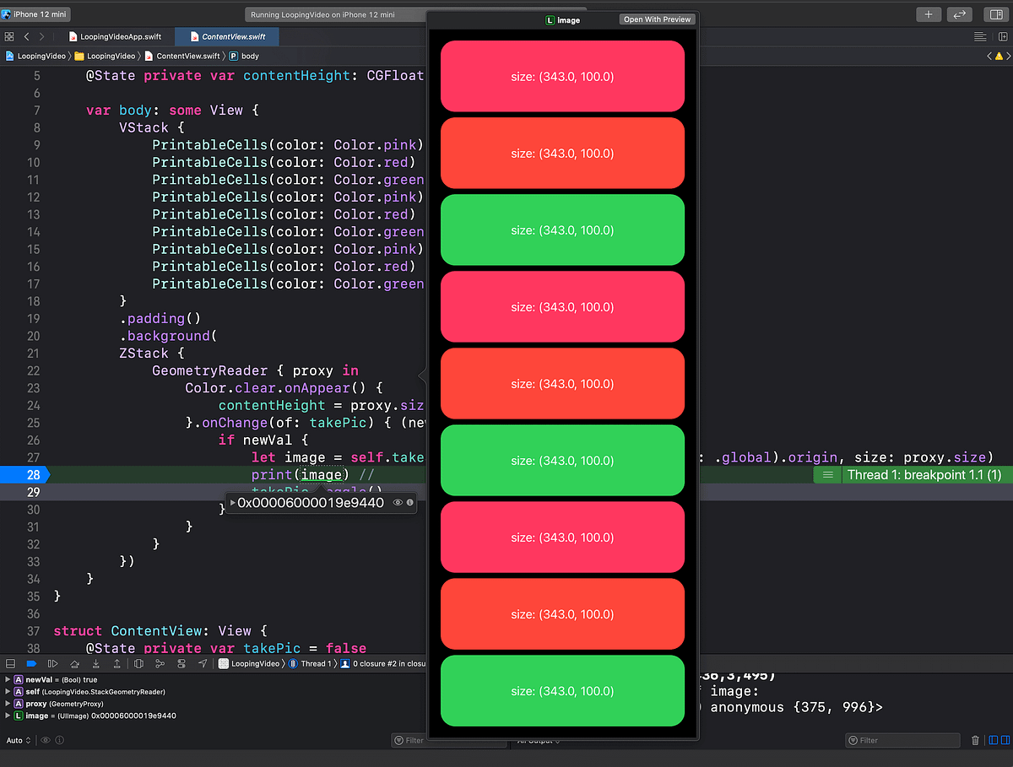The width and height of the screenshot is (1013, 767).
Task: Continue program execution in the debug bar
Action: [51, 664]
